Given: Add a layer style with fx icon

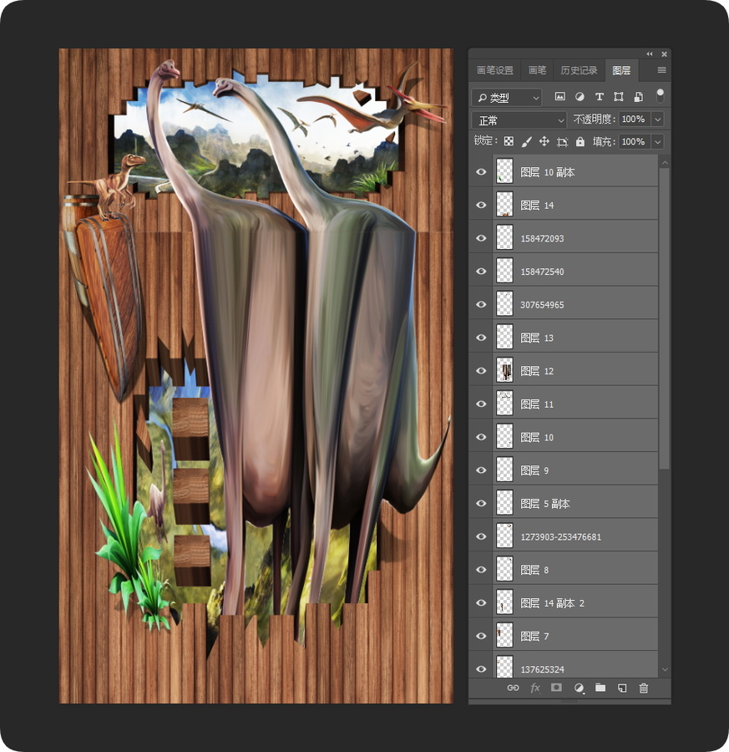Looking at the screenshot, I should tap(535, 688).
